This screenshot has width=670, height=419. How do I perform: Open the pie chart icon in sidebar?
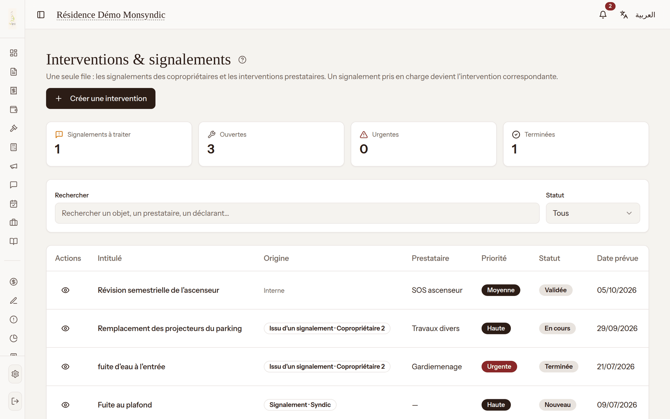click(x=13, y=338)
